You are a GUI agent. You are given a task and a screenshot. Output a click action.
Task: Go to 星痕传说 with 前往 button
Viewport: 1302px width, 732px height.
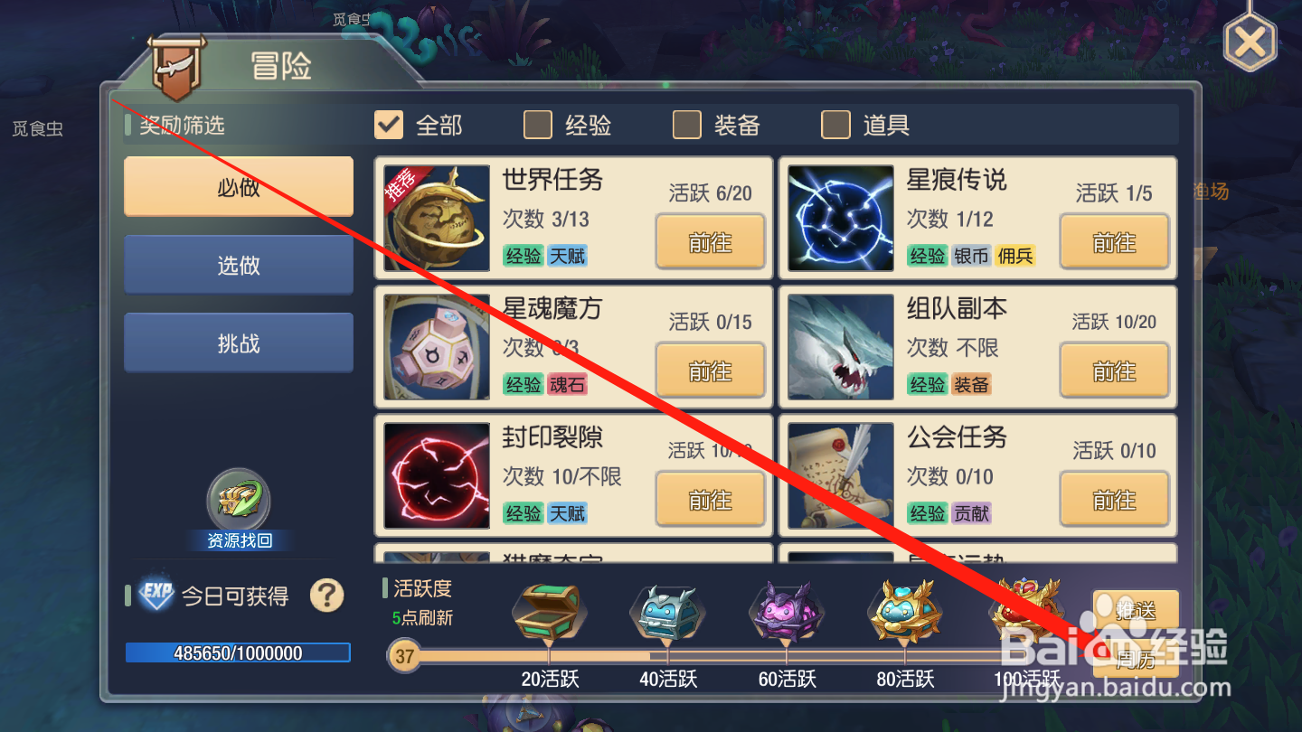pyautogui.click(x=1114, y=242)
